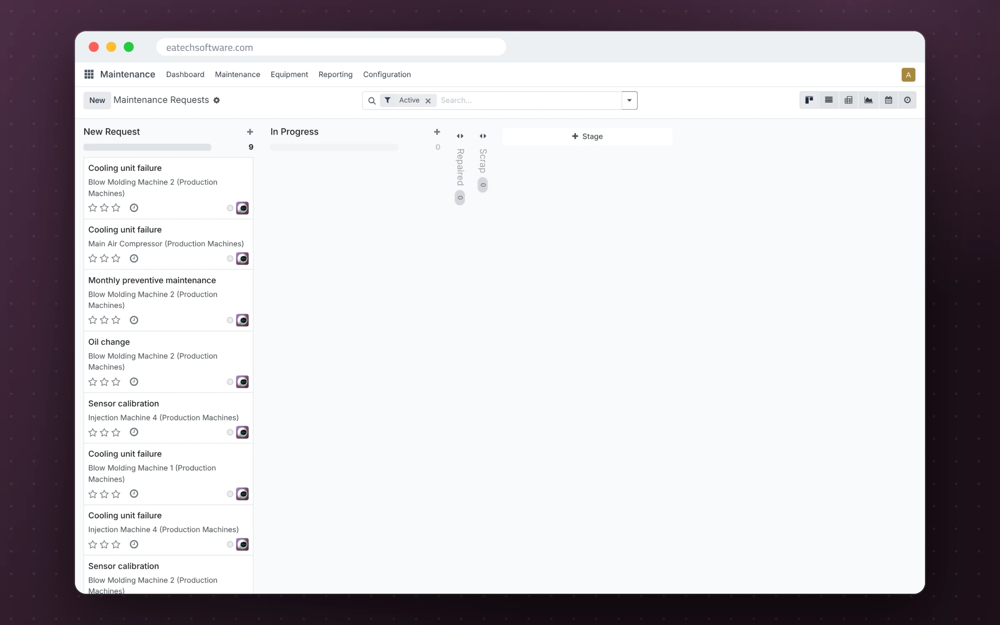Click the New button

pyautogui.click(x=97, y=100)
